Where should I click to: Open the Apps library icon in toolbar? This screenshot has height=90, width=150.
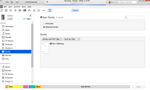click(x=29, y=10)
